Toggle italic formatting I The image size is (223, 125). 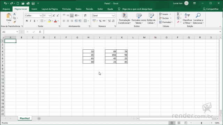tap(30, 21)
